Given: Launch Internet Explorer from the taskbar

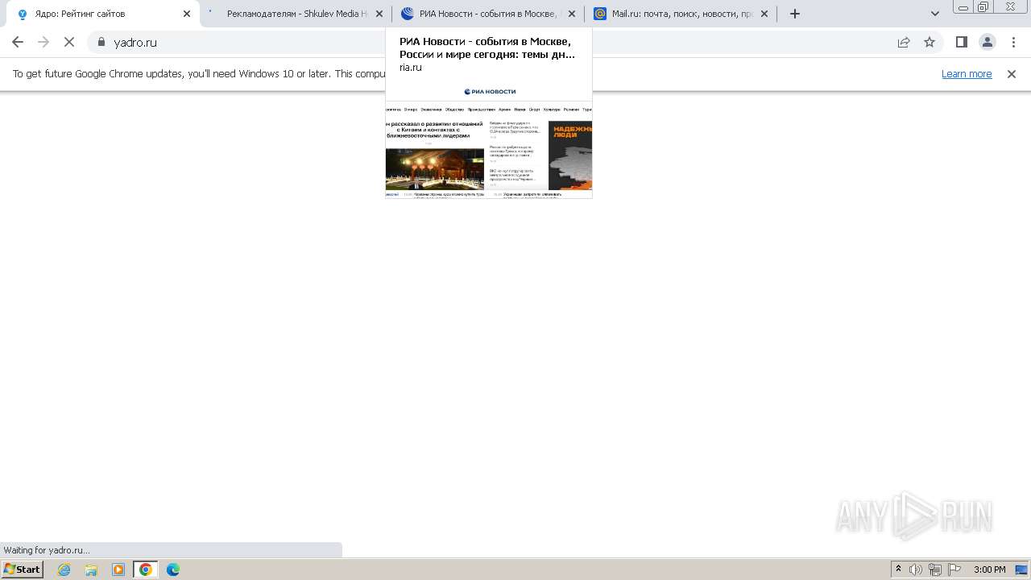Looking at the screenshot, I should [x=64, y=570].
